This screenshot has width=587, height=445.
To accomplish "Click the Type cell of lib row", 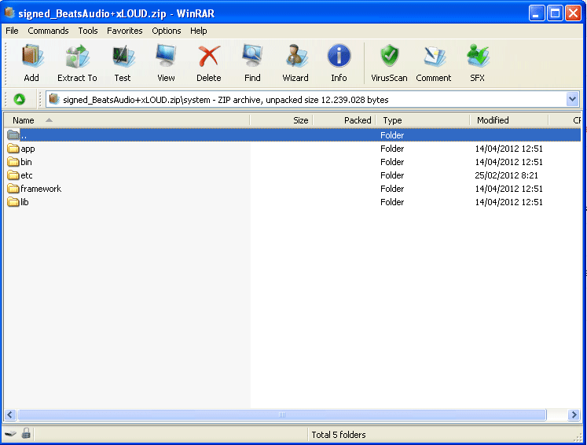I will [x=392, y=202].
